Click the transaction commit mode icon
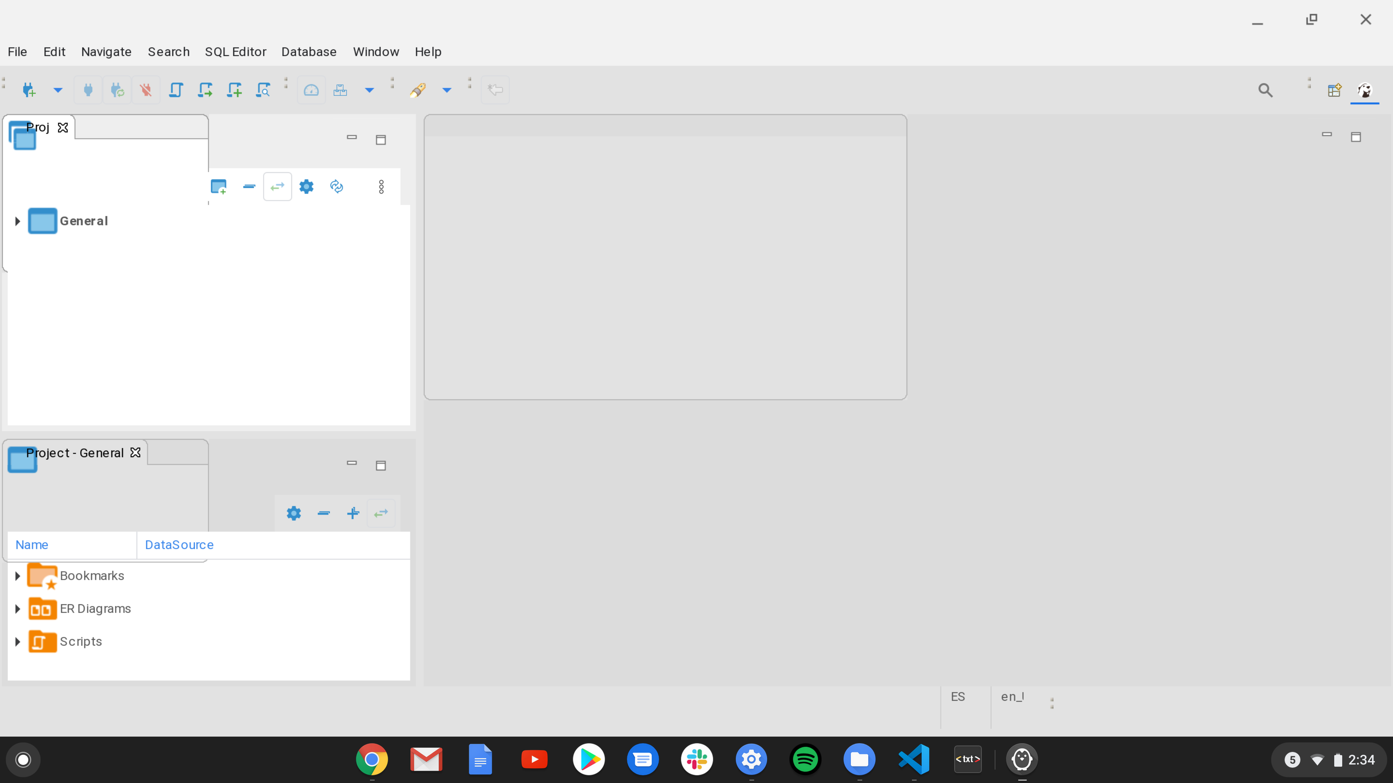Viewport: 1393px width, 783px height. pyautogui.click(x=340, y=90)
